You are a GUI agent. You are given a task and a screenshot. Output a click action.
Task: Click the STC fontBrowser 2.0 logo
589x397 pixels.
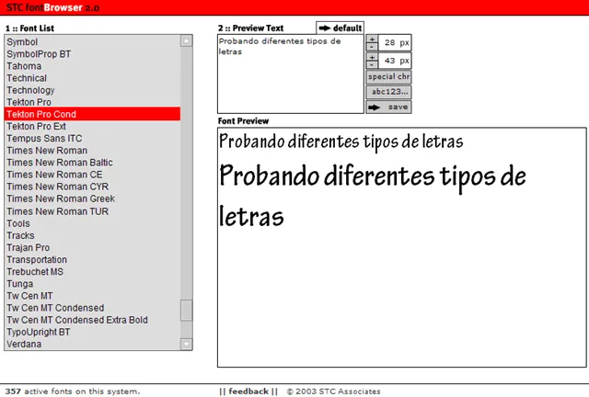(x=52, y=7)
